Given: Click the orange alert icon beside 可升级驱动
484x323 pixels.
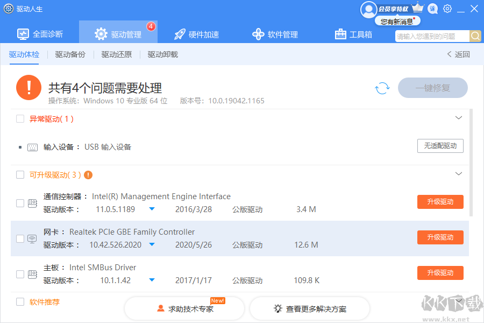Looking at the screenshot, I should (x=88, y=175).
